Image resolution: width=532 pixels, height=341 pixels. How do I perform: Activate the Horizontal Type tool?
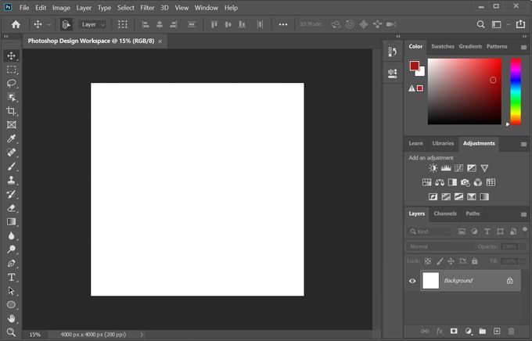tap(12, 277)
